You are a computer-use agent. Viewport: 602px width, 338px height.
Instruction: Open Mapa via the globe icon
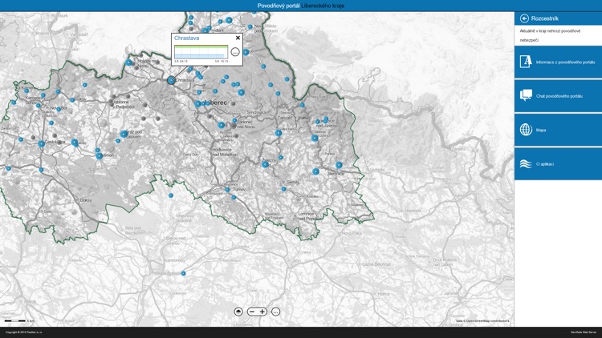click(526, 130)
